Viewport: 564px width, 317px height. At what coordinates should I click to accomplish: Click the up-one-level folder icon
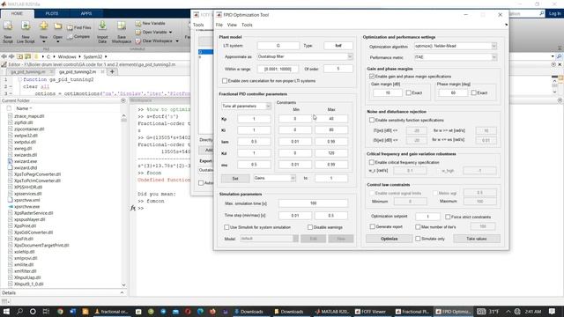coord(19,56)
